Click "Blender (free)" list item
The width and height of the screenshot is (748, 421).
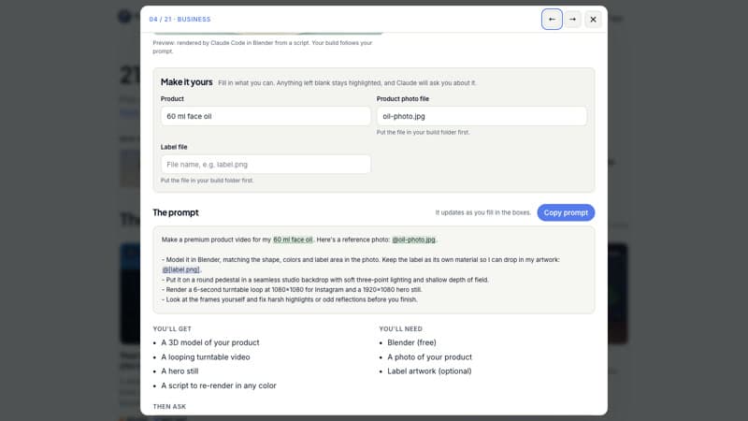411,342
